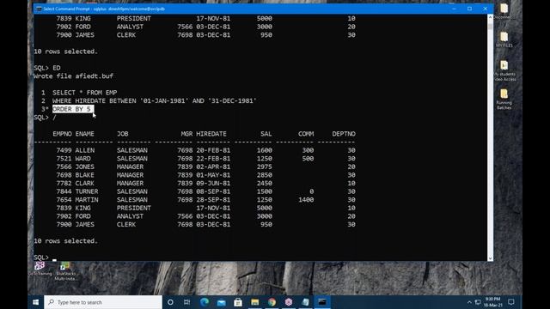Click hiredate 08-SEP-81 in Turner's row
Viewport: 550px width, 309px height.
[x=213, y=191]
